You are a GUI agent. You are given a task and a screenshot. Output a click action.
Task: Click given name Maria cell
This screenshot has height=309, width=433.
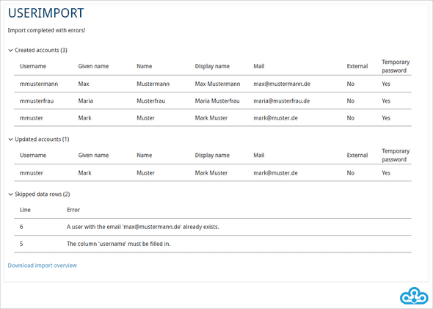click(86, 101)
